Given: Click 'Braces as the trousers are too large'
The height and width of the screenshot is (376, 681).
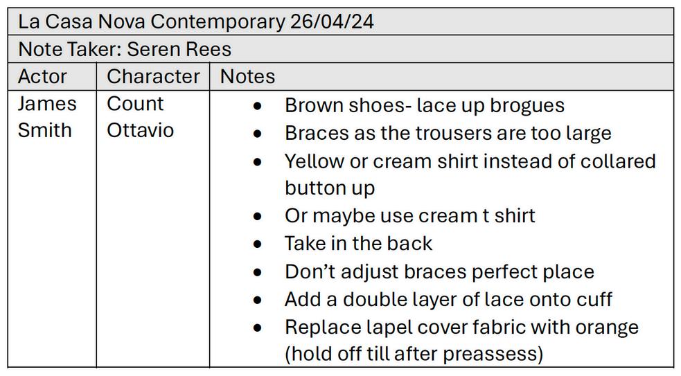Looking at the screenshot, I should point(448,133).
